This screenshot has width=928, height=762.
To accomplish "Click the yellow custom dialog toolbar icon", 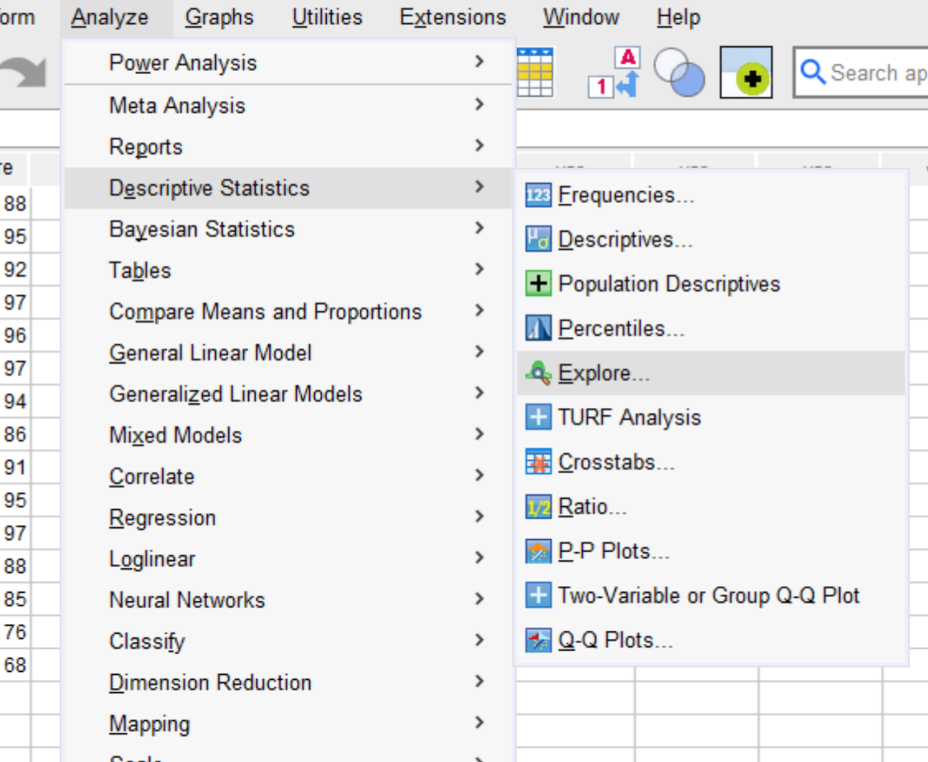I will (x=746, y=72).
